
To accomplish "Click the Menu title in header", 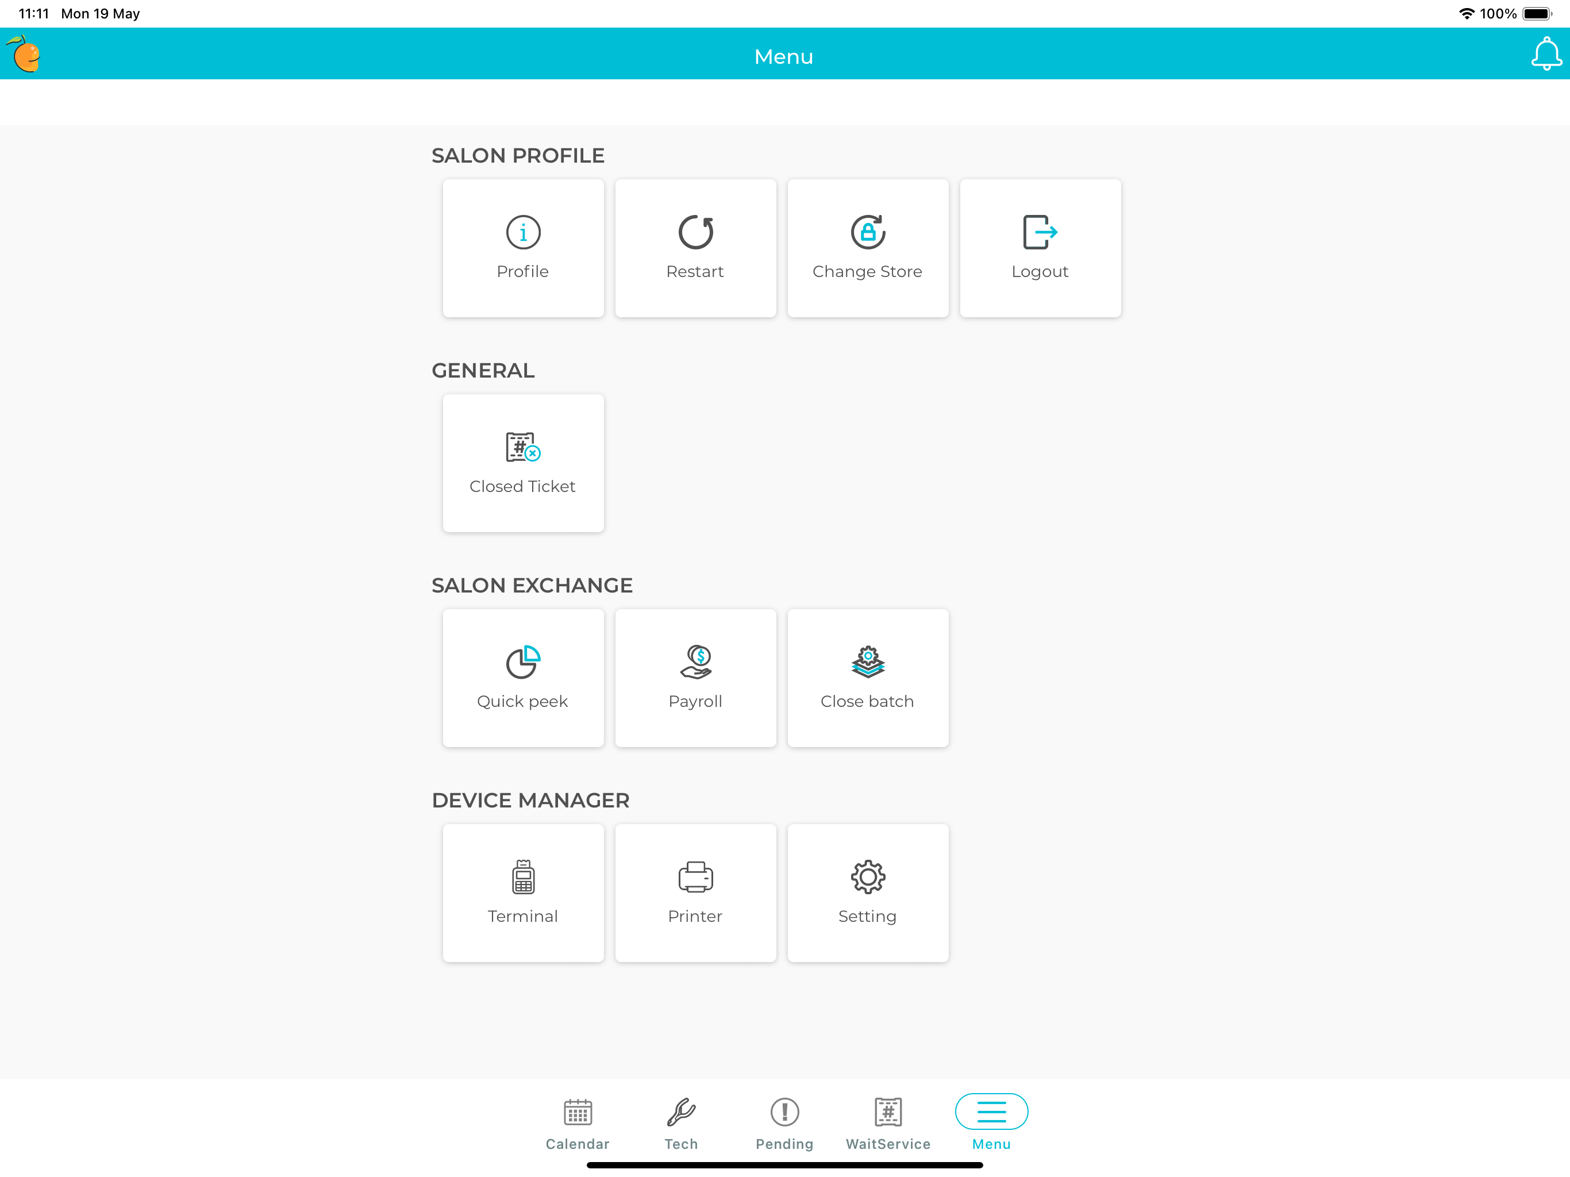I will click(784, 57).
